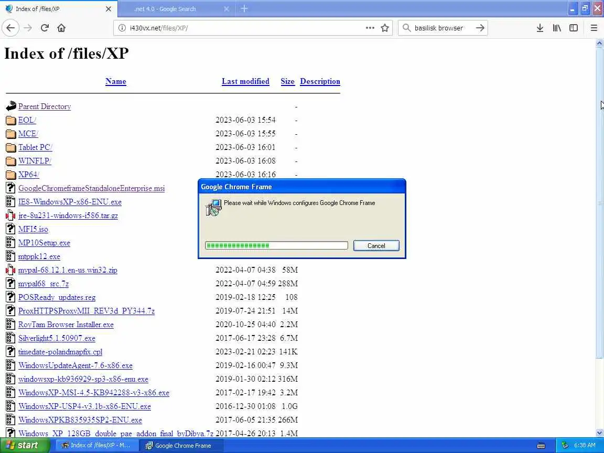Sort listing by Size column
604x453 pixels.
pos(287,81)
